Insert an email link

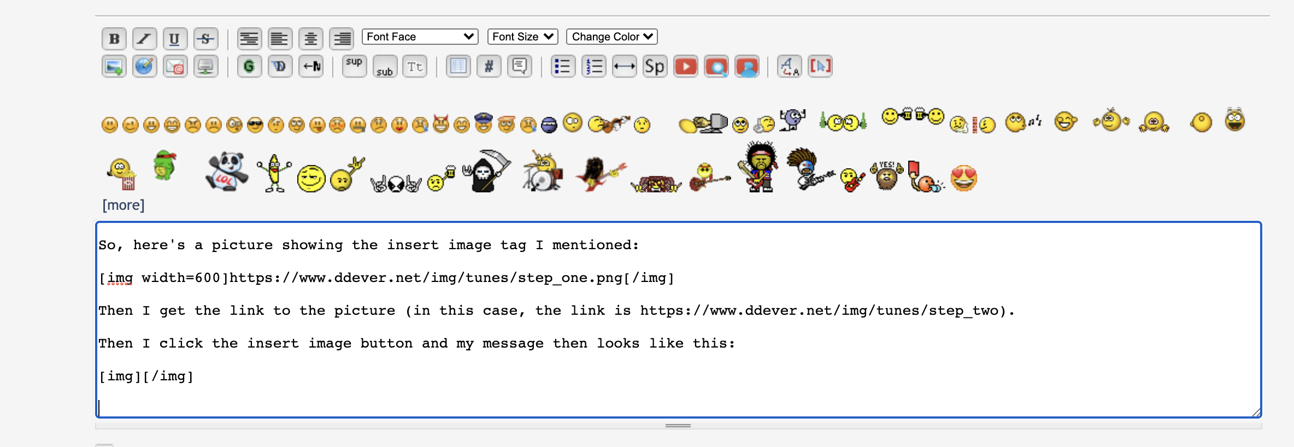coord(175,67)
